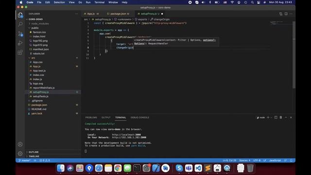Click UTF-8 encoding in the status bar
The image size is (311, 175).
(x=257, y=160)
